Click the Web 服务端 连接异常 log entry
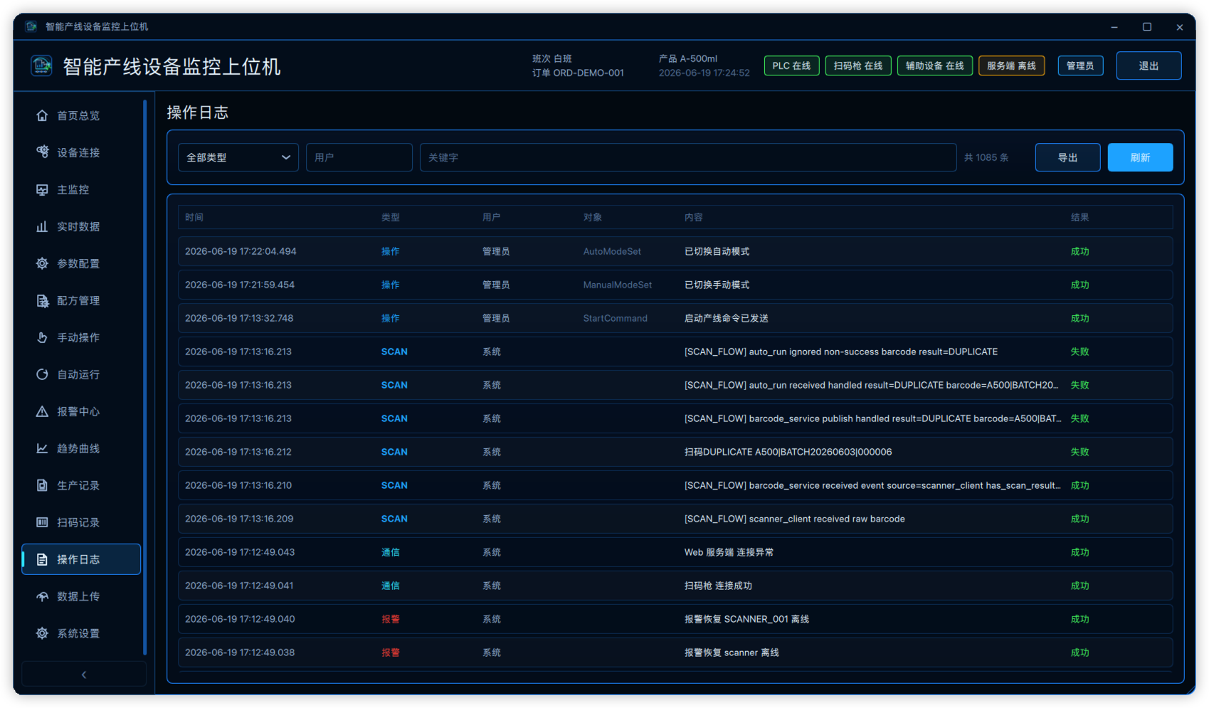The width and height of the screenshot is (1209, 708). click(x=675, y=552)
